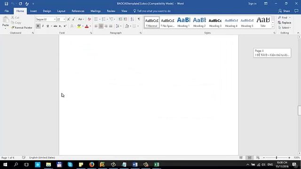Click Decrease Indent icon
301x169 pixels.
pyautogui.click(x=120, y=19)
